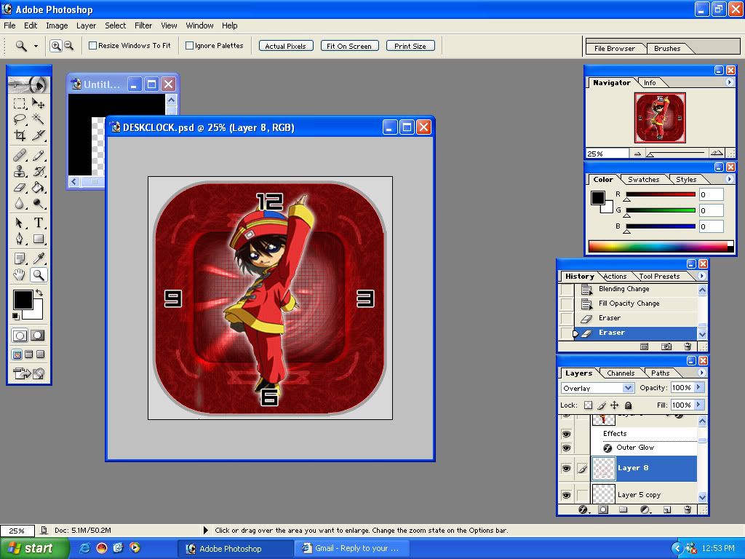The width and height of the screenshot is (745, 559).
Task: Select the Path Selection tool
Action: click(x=20, y=223)
